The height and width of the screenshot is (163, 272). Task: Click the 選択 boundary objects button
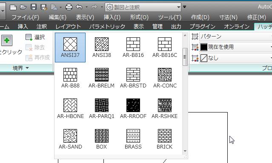[35, 37]
